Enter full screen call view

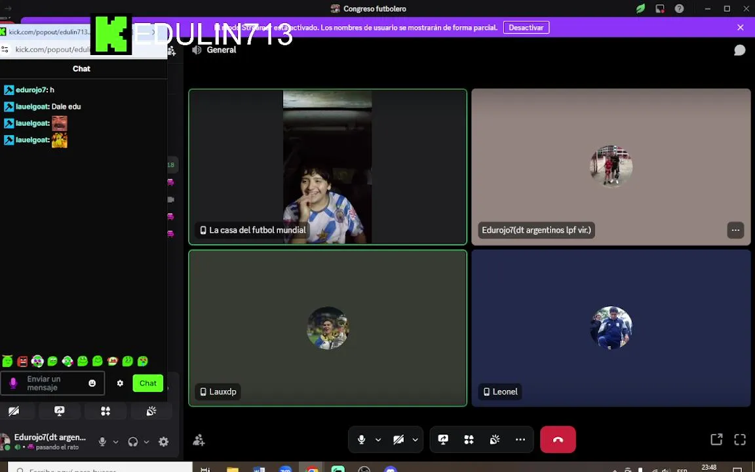(739, 439)
